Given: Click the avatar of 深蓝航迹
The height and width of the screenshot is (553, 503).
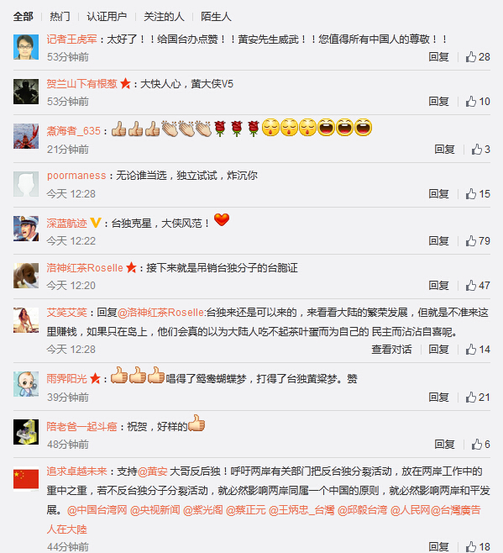Looking at the screenshot, I should (x=26, y=229).
